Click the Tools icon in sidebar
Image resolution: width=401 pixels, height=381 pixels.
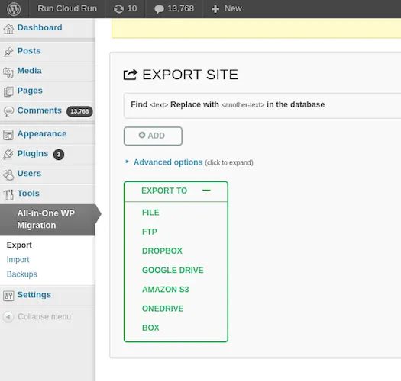(8, 194)
